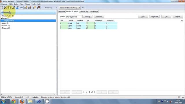Open the column picker icon above table grid

pos(182,21)
